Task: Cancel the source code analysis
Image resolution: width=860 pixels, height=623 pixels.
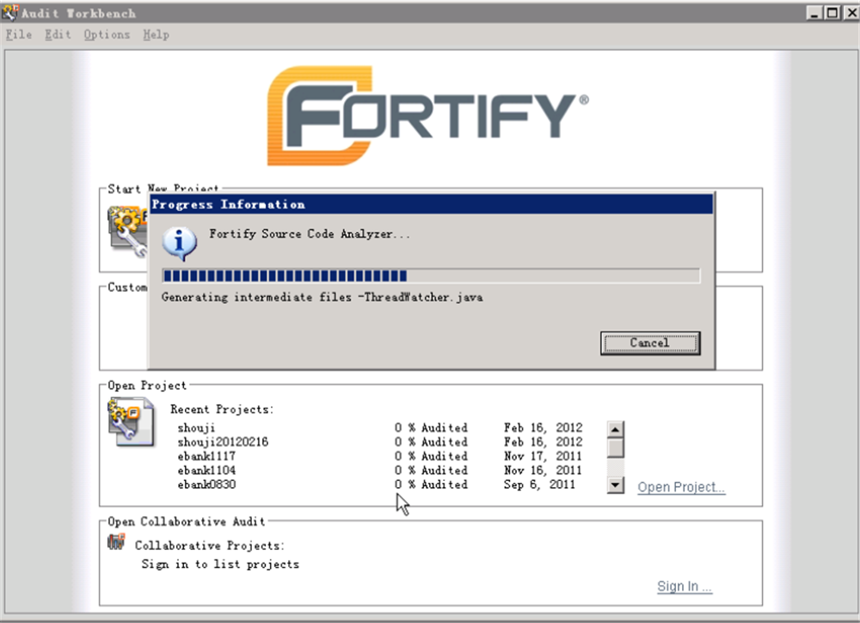Action: (x=650, y=343)
